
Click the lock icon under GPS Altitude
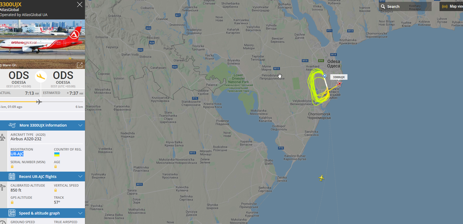[x=12, y=202]
